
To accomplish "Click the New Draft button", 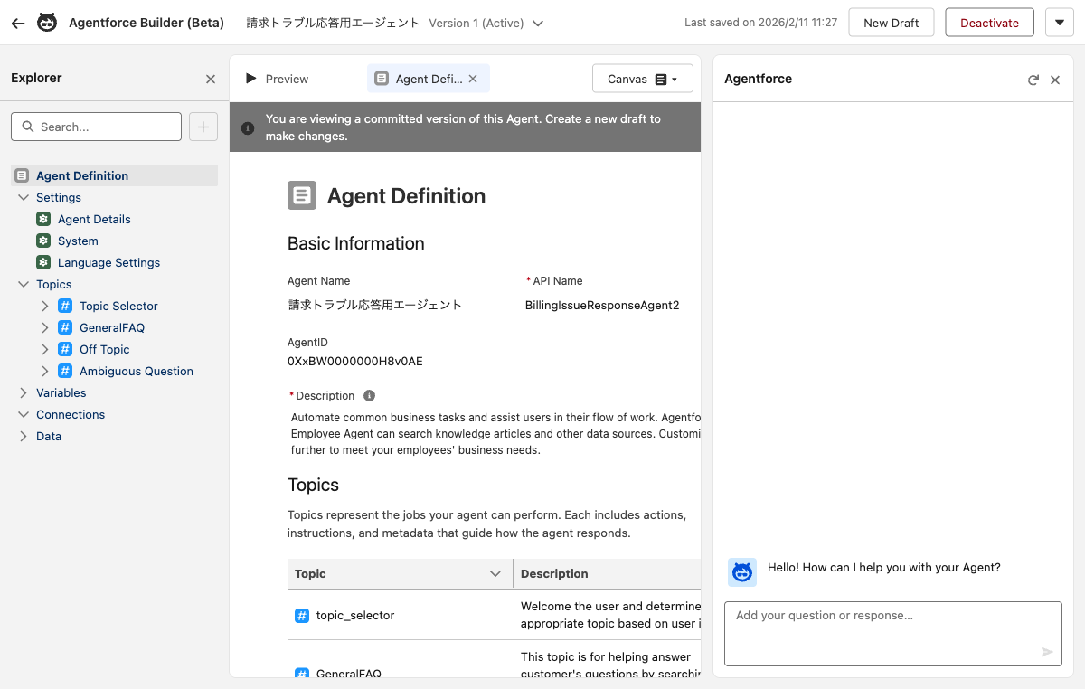I will coord(891,22).
